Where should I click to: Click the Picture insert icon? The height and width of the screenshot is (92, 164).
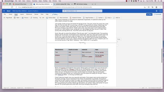coord(23,18)
